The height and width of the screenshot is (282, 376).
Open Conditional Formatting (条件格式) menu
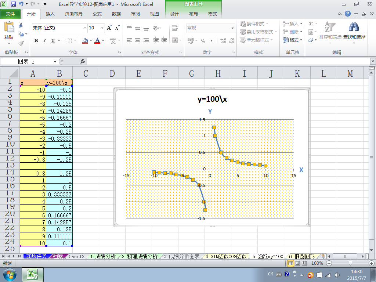[x=254, y=24]
